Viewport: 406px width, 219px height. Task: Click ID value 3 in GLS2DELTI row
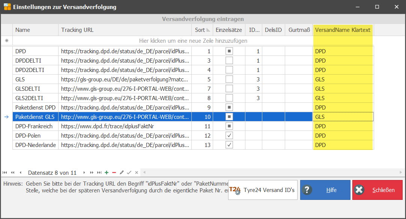click(x=254, y=98)
